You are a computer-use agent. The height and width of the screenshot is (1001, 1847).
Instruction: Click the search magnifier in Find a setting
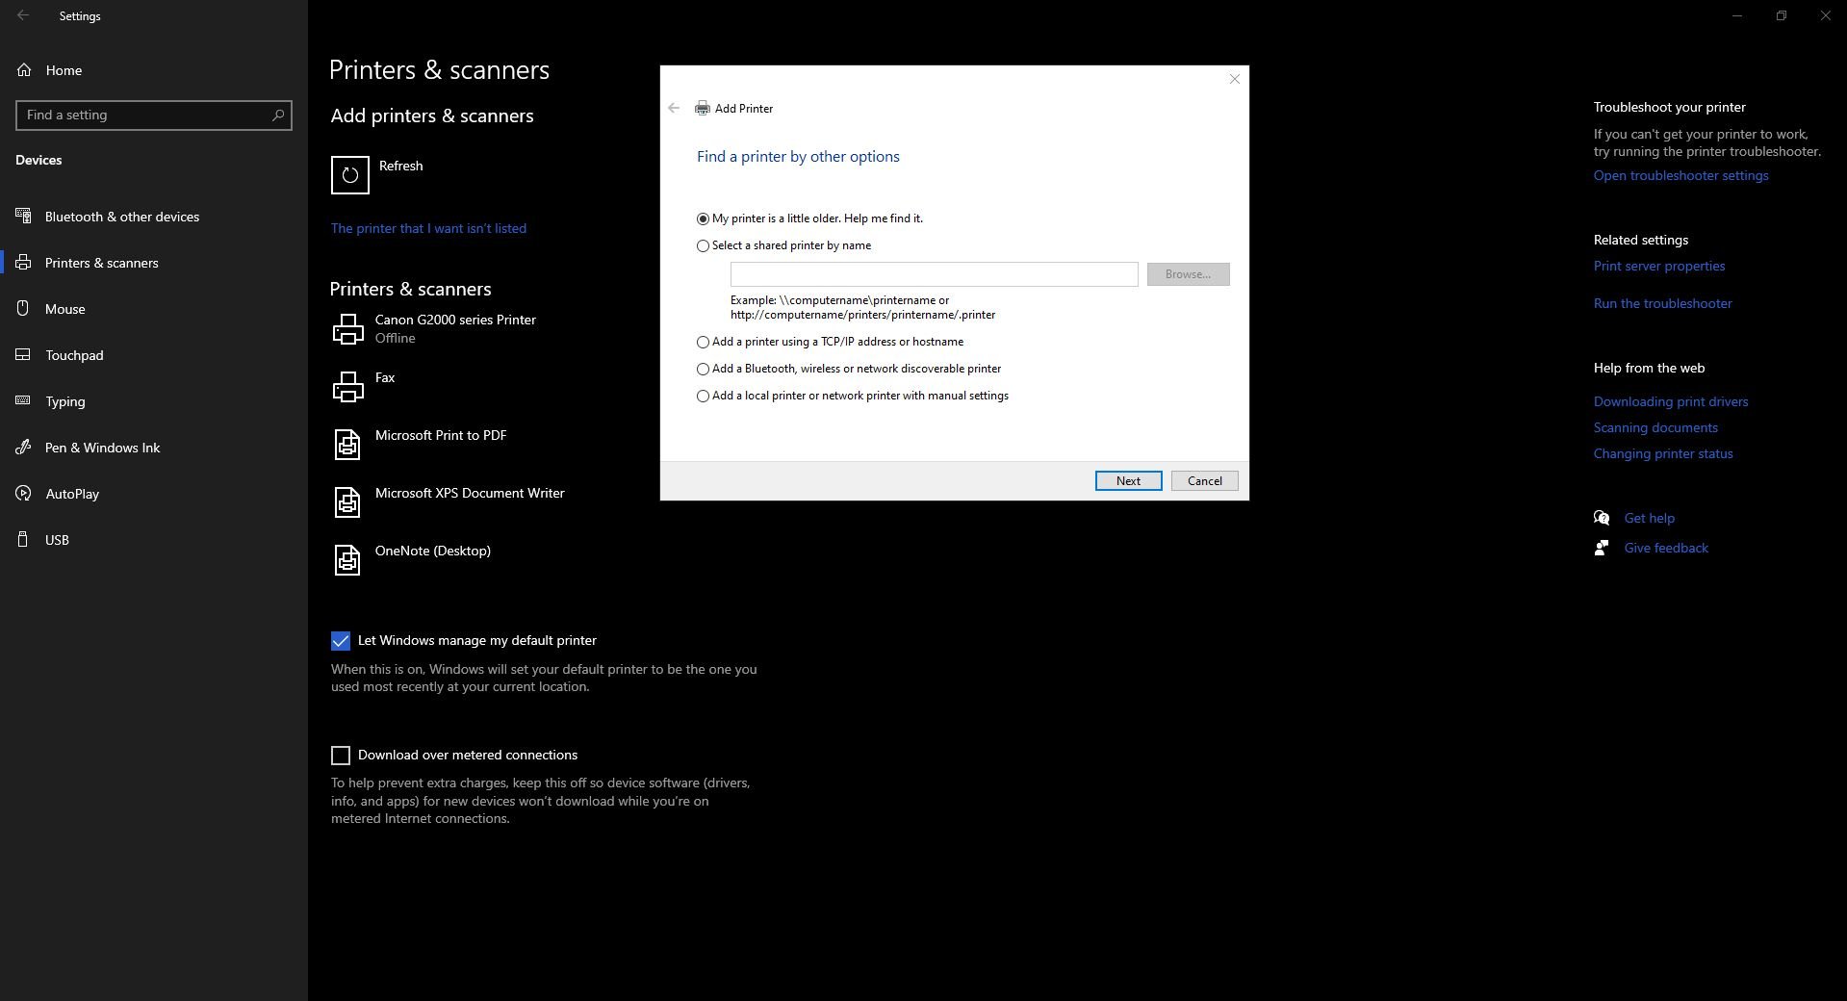[278, 115]
